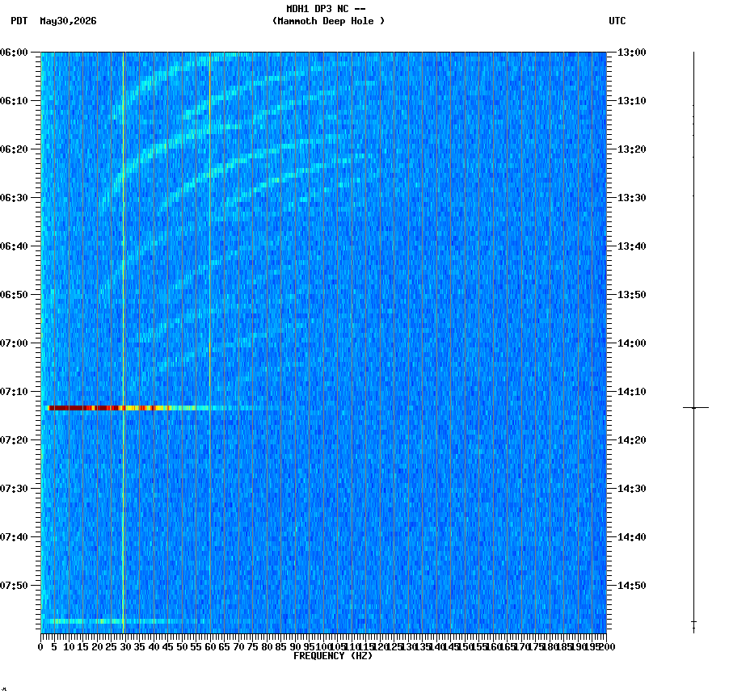Select the 20 Hz frequency tick label
729x698 pixels.
pos(97,647)
